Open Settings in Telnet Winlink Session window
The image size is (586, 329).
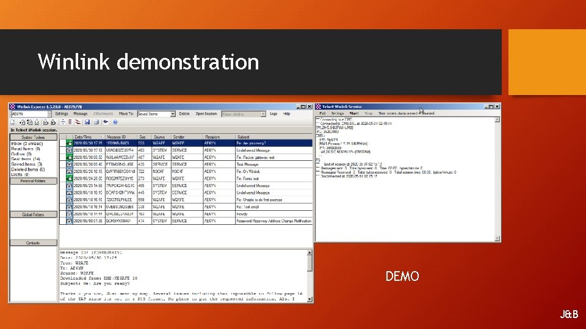tap(338, 113)
